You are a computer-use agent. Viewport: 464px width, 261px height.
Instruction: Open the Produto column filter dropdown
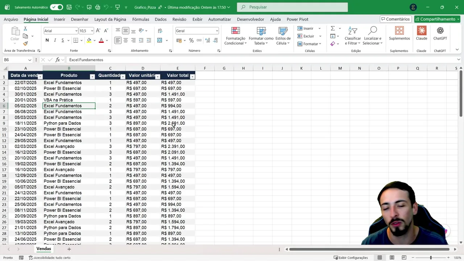pos(92,76)
